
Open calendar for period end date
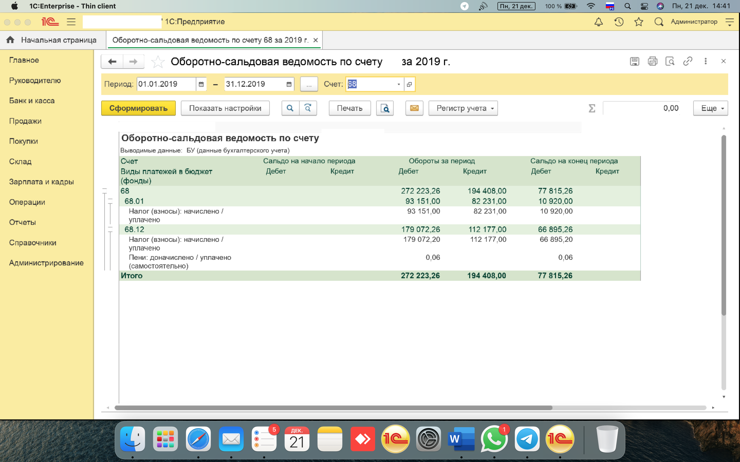[x=289, y=84]
